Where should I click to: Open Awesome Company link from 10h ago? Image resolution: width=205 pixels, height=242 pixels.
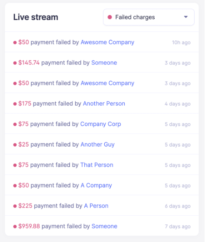coord(107,42)
